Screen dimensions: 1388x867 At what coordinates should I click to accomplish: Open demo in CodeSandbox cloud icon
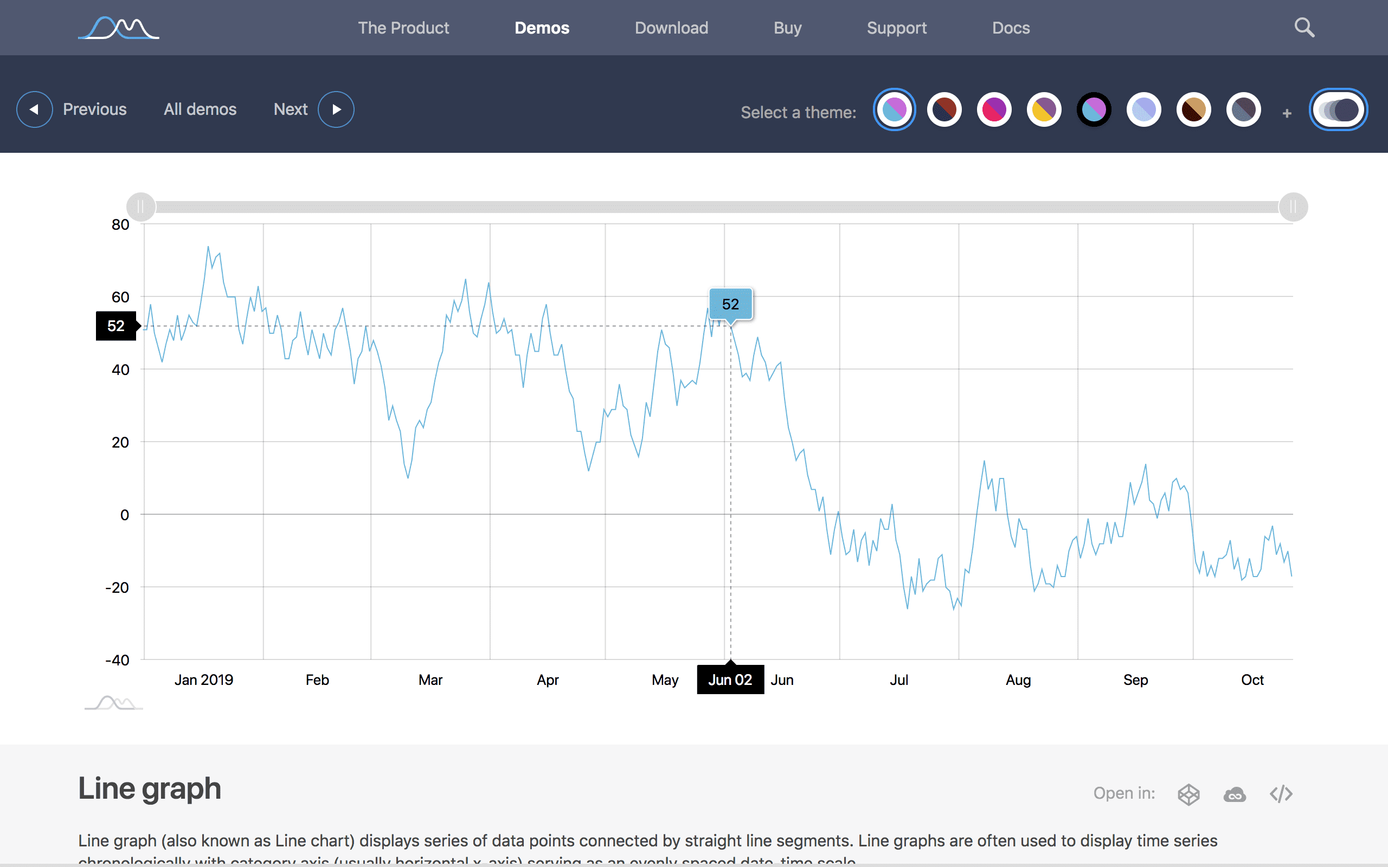[1235, 795]
